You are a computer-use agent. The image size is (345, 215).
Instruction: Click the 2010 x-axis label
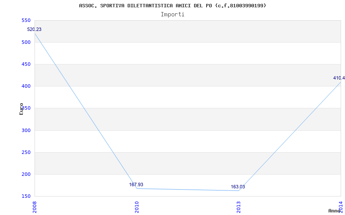coord(137,208)
